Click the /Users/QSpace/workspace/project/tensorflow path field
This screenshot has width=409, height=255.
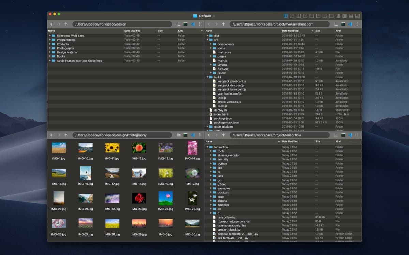coord(279,135)
